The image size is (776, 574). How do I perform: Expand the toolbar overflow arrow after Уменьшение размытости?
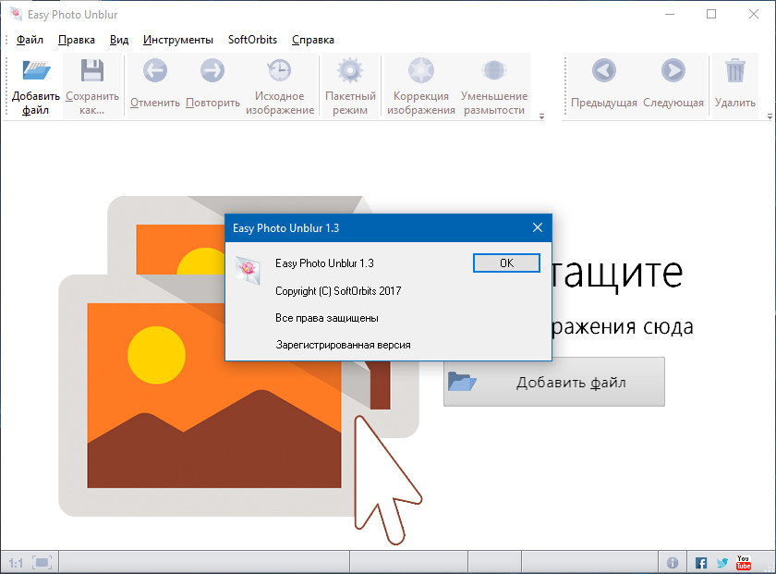pyautogui.click(x=541, y=116)
